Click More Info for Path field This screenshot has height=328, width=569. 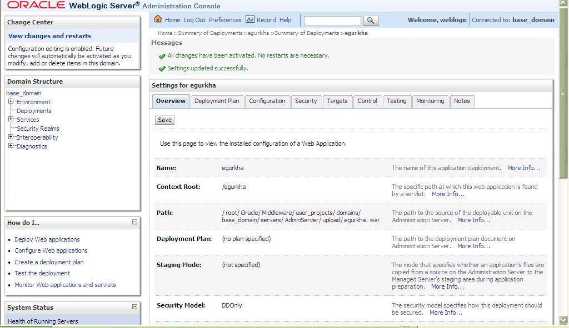pyautogui.click(x=473, y=220)
